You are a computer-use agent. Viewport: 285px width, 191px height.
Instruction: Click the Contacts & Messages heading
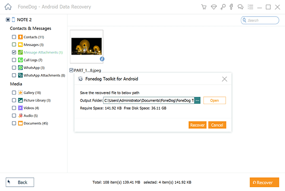[30, 29]
